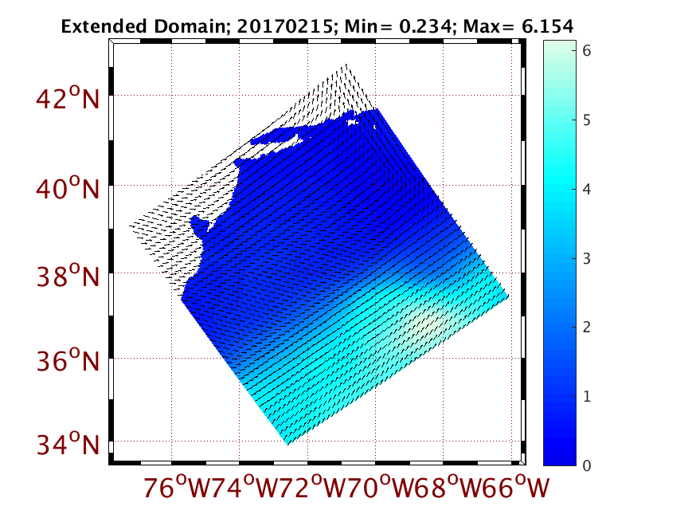696x522 pixels.
Task: Click the 34°N latitude label
Action: pyautogui.click(x=68, y=444)
